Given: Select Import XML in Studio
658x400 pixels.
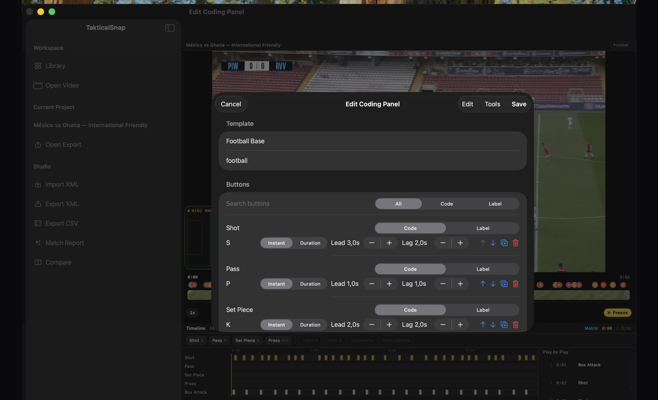Looking at the screenshot, I should (56, 184).
